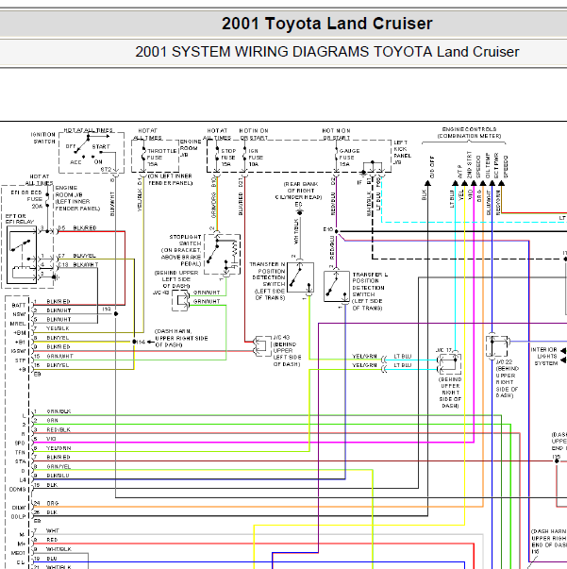Select the "WHT" wire label at M- pin

52,530
